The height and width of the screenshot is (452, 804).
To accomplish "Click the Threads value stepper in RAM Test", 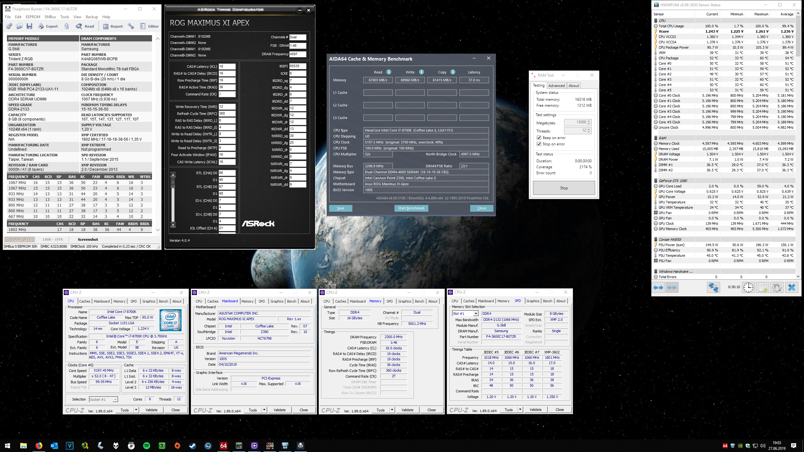I will pos(589,130).
